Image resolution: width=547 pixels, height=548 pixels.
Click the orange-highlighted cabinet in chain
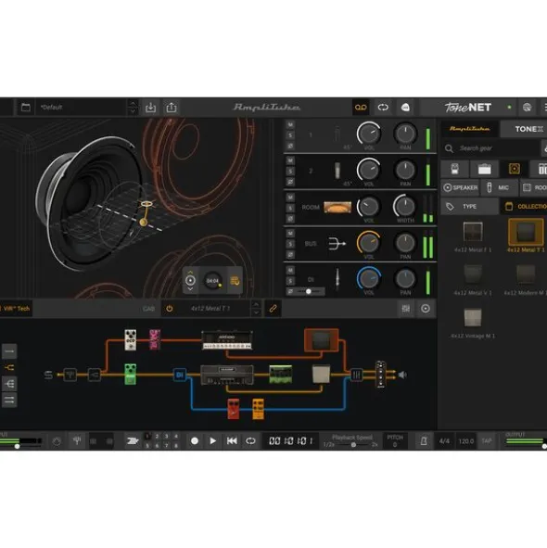coord(321,340)
